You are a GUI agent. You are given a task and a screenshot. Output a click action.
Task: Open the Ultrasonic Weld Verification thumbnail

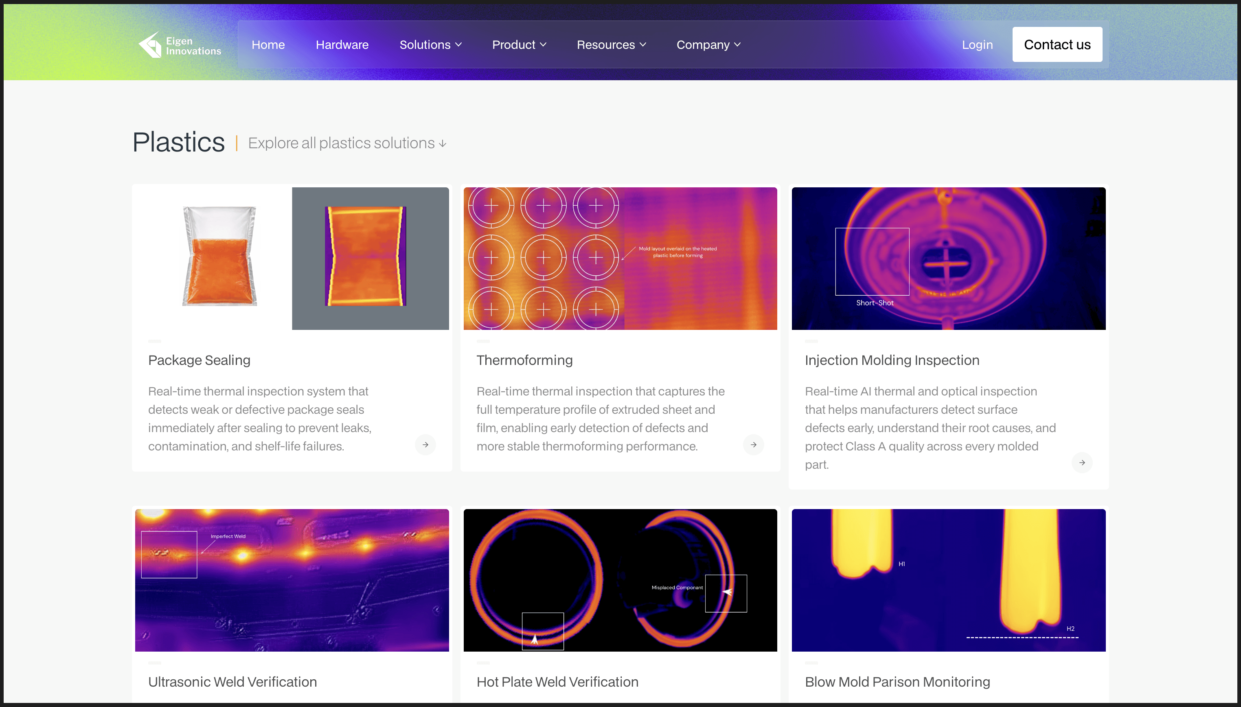[x=292, y=580]
